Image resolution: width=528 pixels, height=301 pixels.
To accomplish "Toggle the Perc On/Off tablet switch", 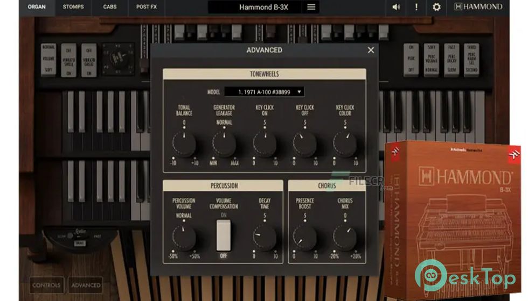I will [411, 59].
